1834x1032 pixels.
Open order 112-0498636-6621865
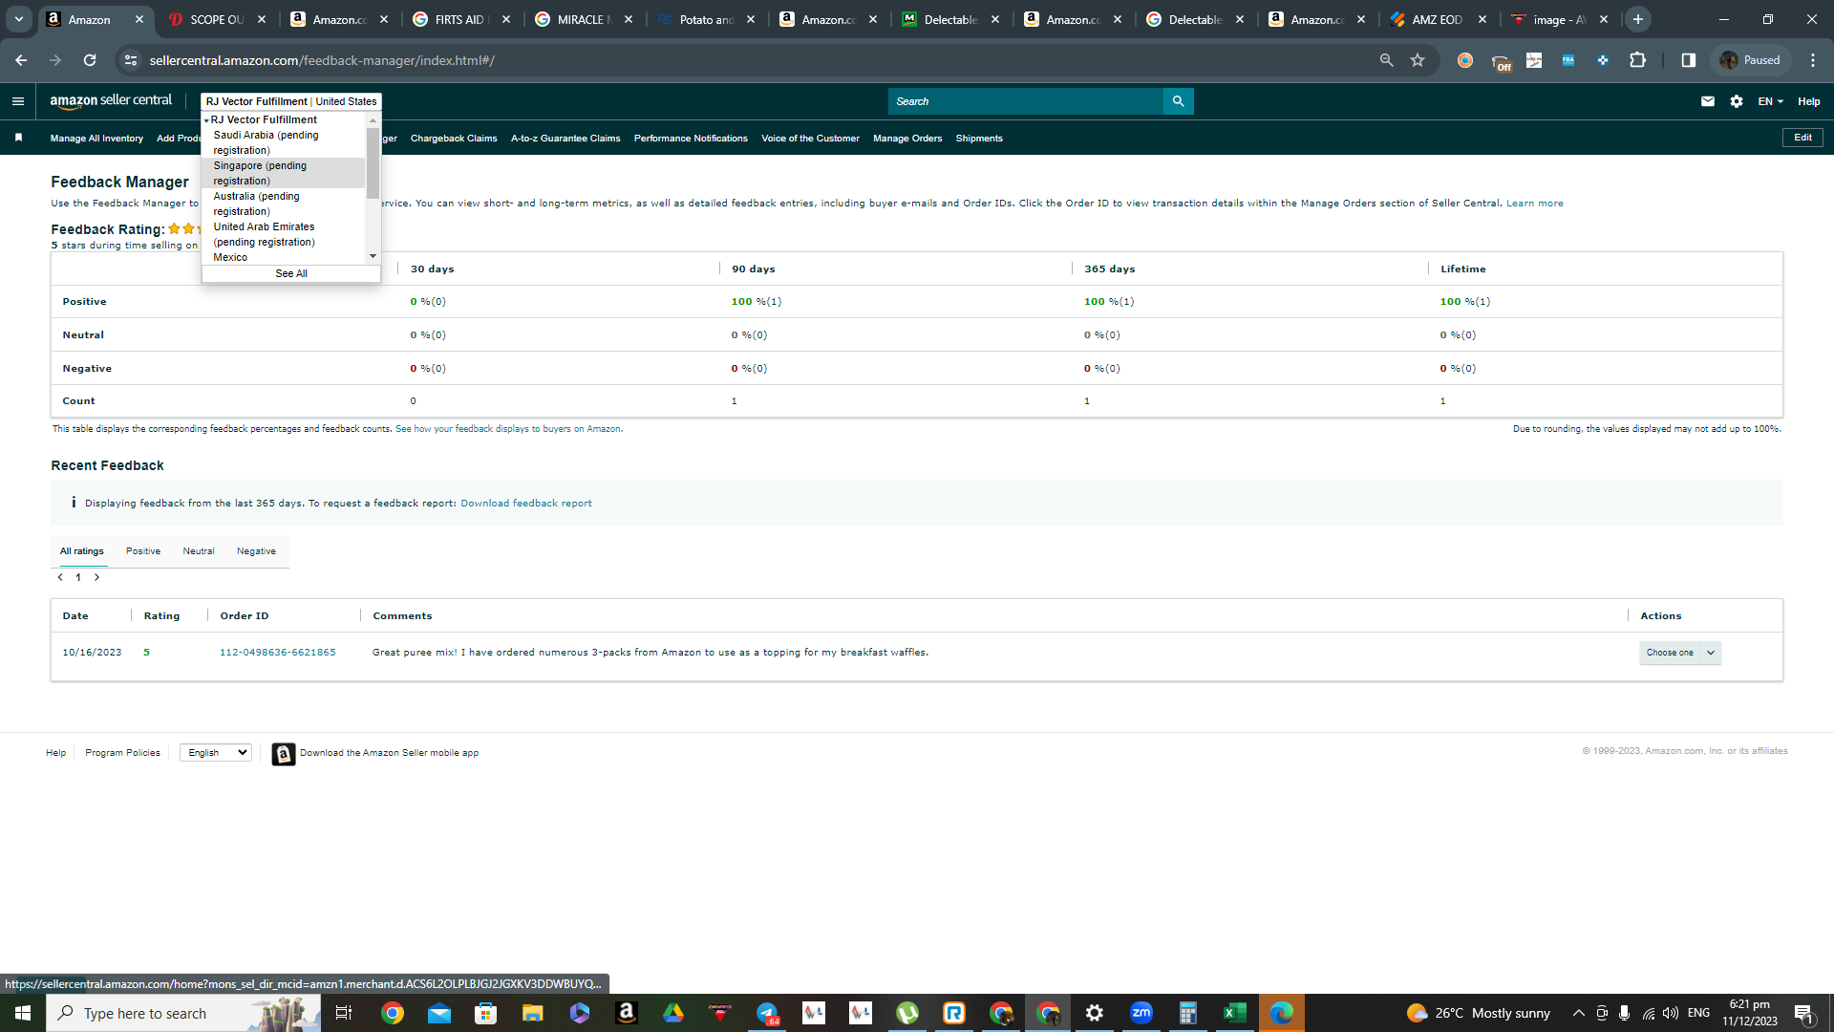tap(278, 653)
